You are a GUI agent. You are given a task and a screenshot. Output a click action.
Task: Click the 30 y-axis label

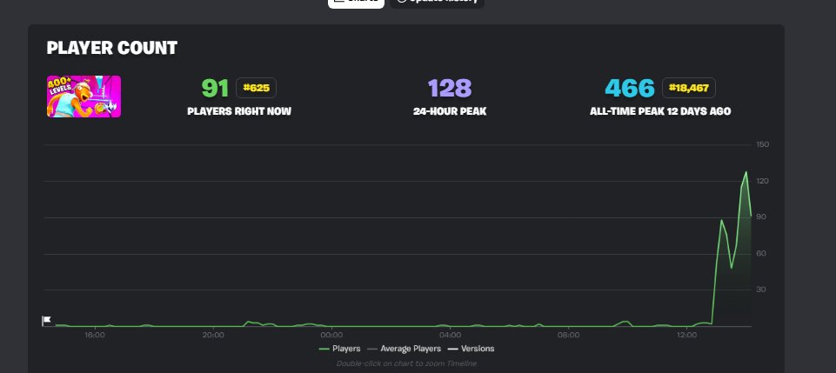[x=761, y=290]
